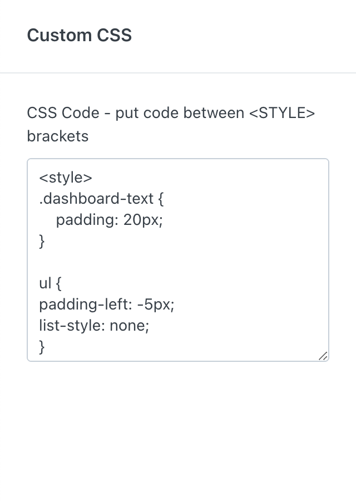Click the textarea resize handle

[x=323, y=356]
